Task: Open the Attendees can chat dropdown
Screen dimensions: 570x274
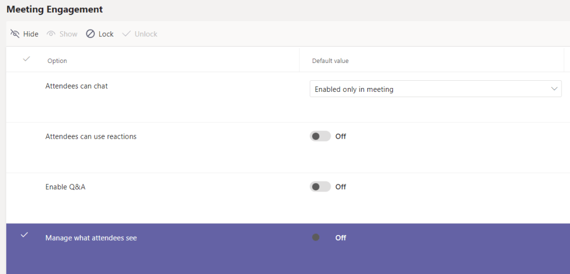Action: [429, 89]
